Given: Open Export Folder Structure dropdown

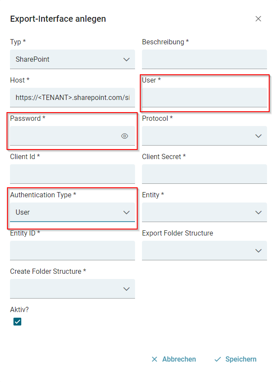Looking at the screenshot, I should click(204, 251).
